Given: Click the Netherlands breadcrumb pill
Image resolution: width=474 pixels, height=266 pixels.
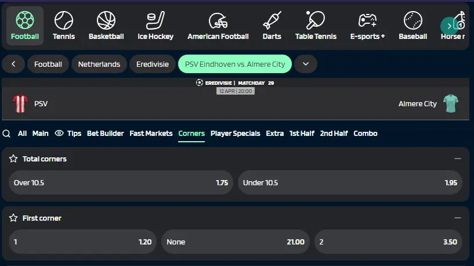Looking at the screenshot, I should point(99,64).
